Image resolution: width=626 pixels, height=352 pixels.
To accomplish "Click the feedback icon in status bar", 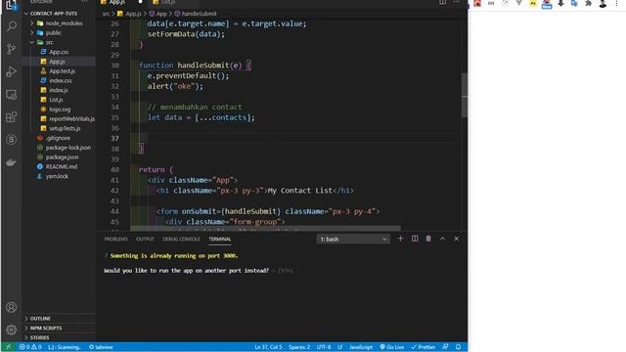I will pyautogui.click(x=445, y=347).
